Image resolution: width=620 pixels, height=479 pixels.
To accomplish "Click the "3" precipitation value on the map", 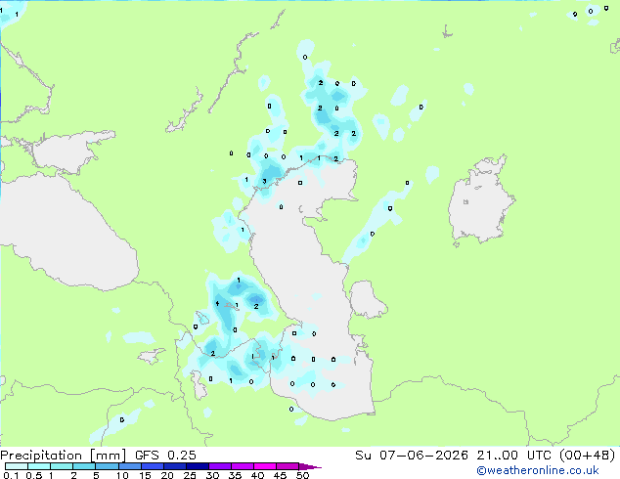I will [x=265, y=182].
